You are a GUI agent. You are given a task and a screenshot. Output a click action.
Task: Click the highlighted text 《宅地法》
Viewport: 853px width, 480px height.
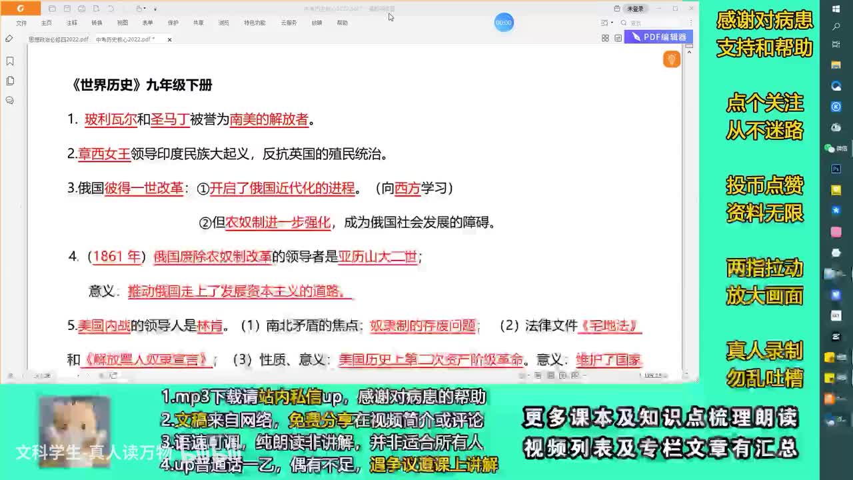pyautogui.click(x=611, y=325)
